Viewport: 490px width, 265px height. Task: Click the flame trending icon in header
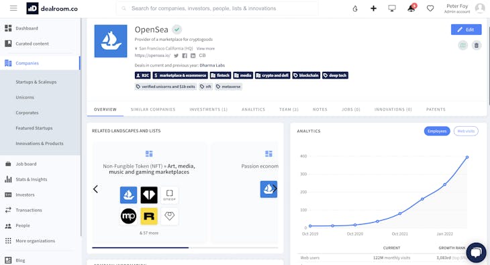tap(355, 9)
